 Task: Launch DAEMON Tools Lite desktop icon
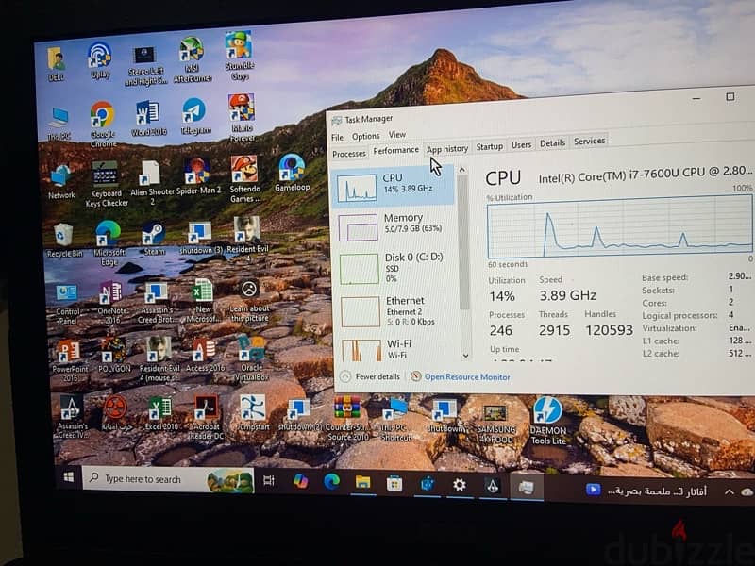(548, 421)
